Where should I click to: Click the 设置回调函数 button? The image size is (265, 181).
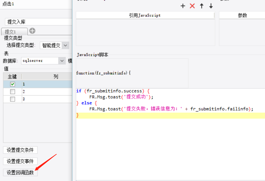coord(20,172)
